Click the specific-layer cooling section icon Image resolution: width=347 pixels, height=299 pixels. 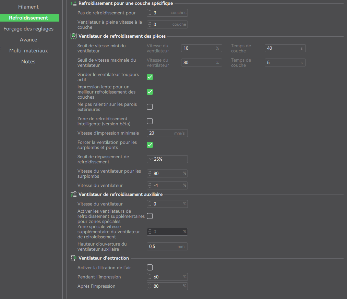click(x=73, y=3)
